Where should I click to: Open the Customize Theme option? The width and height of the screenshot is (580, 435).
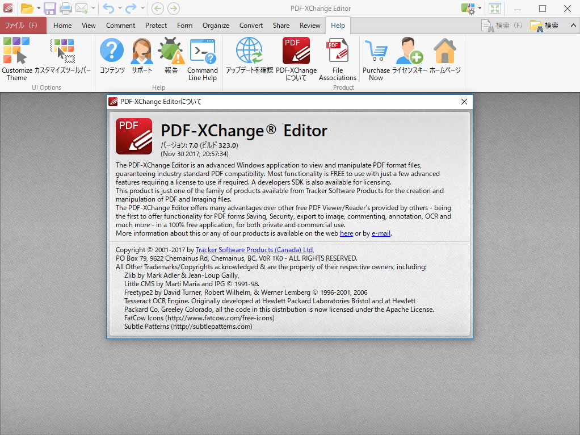pos(16,59)
